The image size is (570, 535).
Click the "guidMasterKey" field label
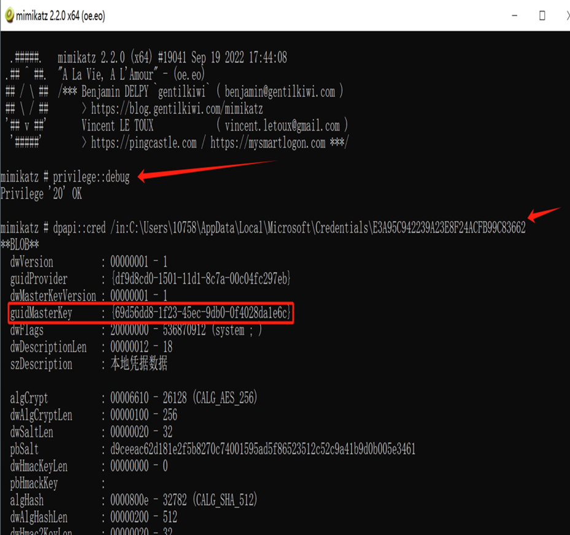(x=41, y=313)
